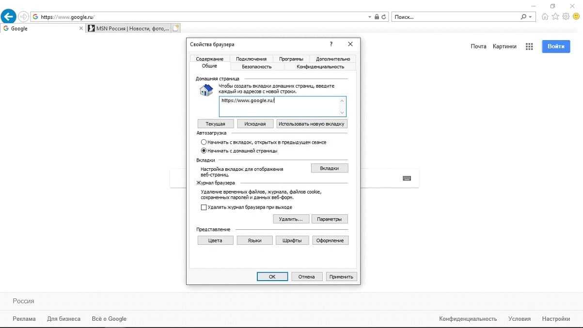Open the Языки button
Image resolution: width=583 pixels, height=328 pixels.
pos(255,240)
